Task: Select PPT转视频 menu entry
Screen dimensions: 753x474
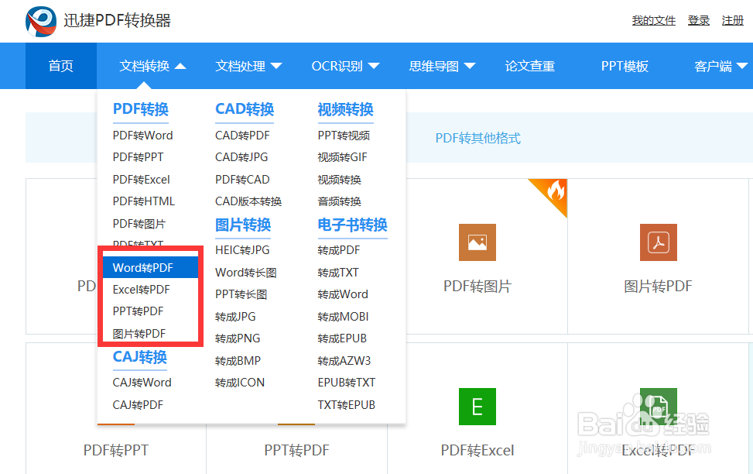Action: coord(344,136)
